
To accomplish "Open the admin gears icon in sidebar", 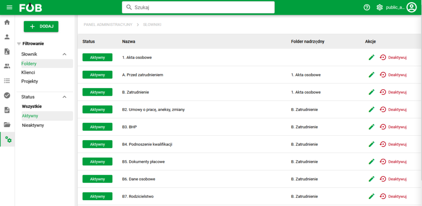I will (x=8, y=139).
